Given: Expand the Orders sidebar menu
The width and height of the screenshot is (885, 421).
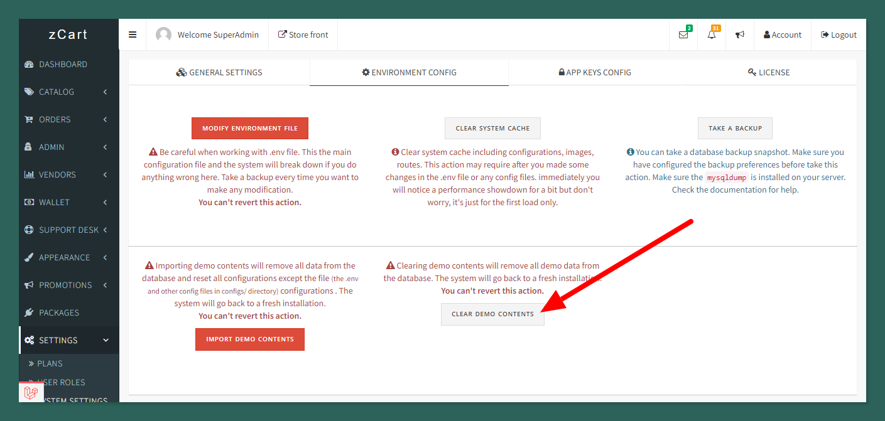Looking at the screenshot, I should pos(66,120).
